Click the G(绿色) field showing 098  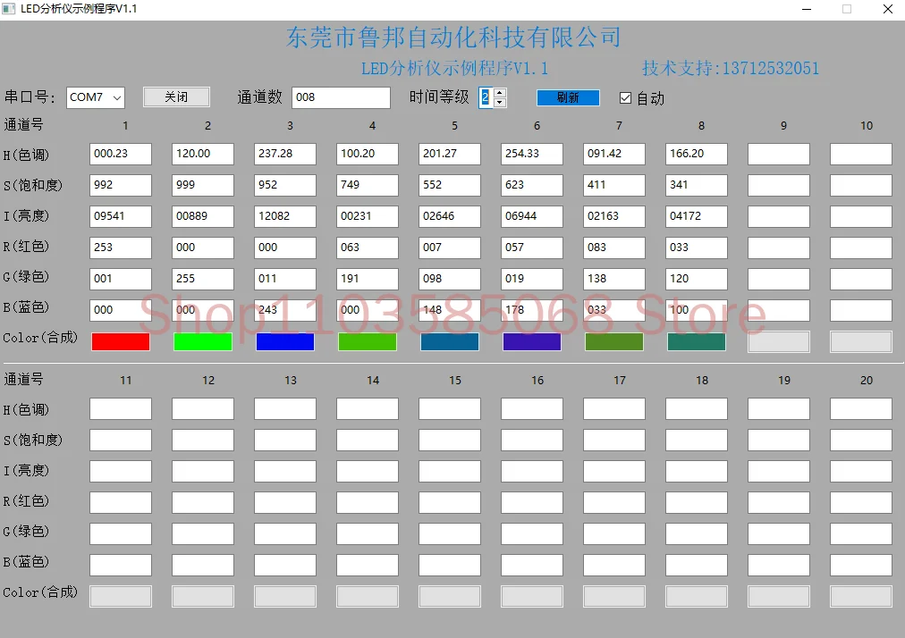click(x=450, y=279)
